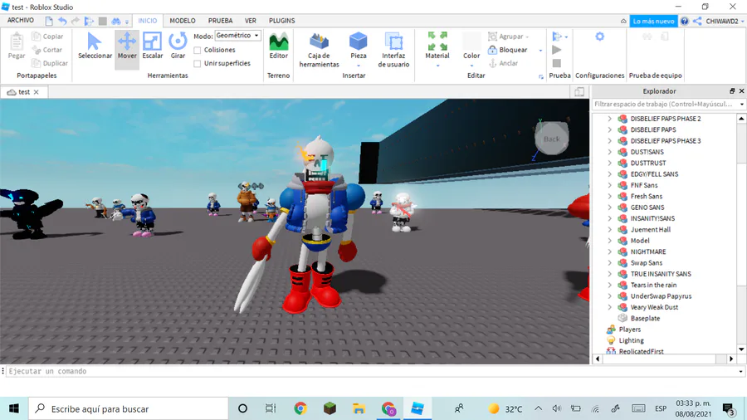Open File Explorer from taskbar
This screenshot has height=420, width=747.
point(359,408)
